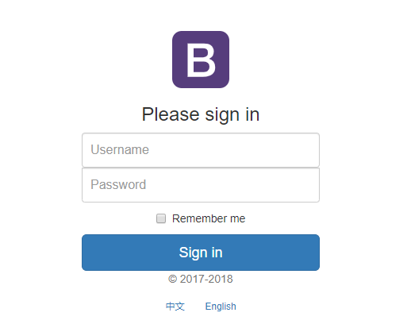Switch language to 中文
Viewport: 411px width, 328px height.
pyautogui.click(x=175, y=307)
